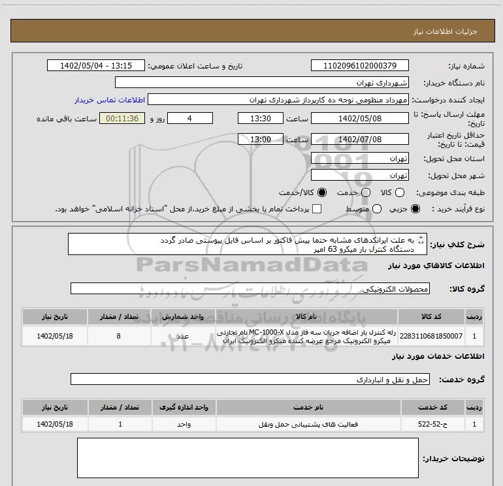The width and height of the screenshot is (503, 486).
Task: Click the MC-1000-X relay product name cell
Action: click(x=306, y=336)
